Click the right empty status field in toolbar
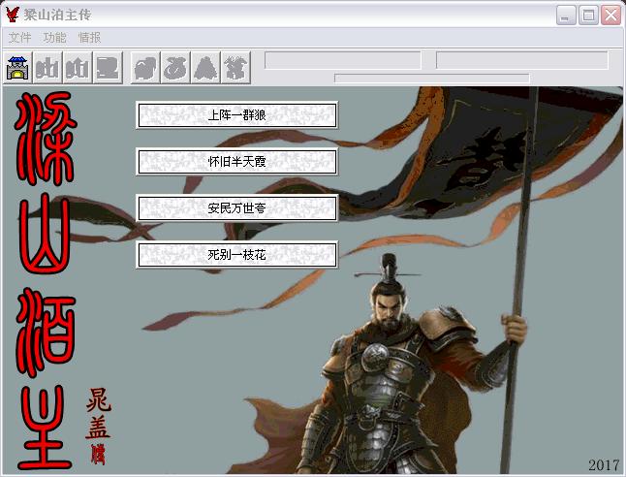The width and height of the screenshot is (626, 477). (x=521, y=60)
